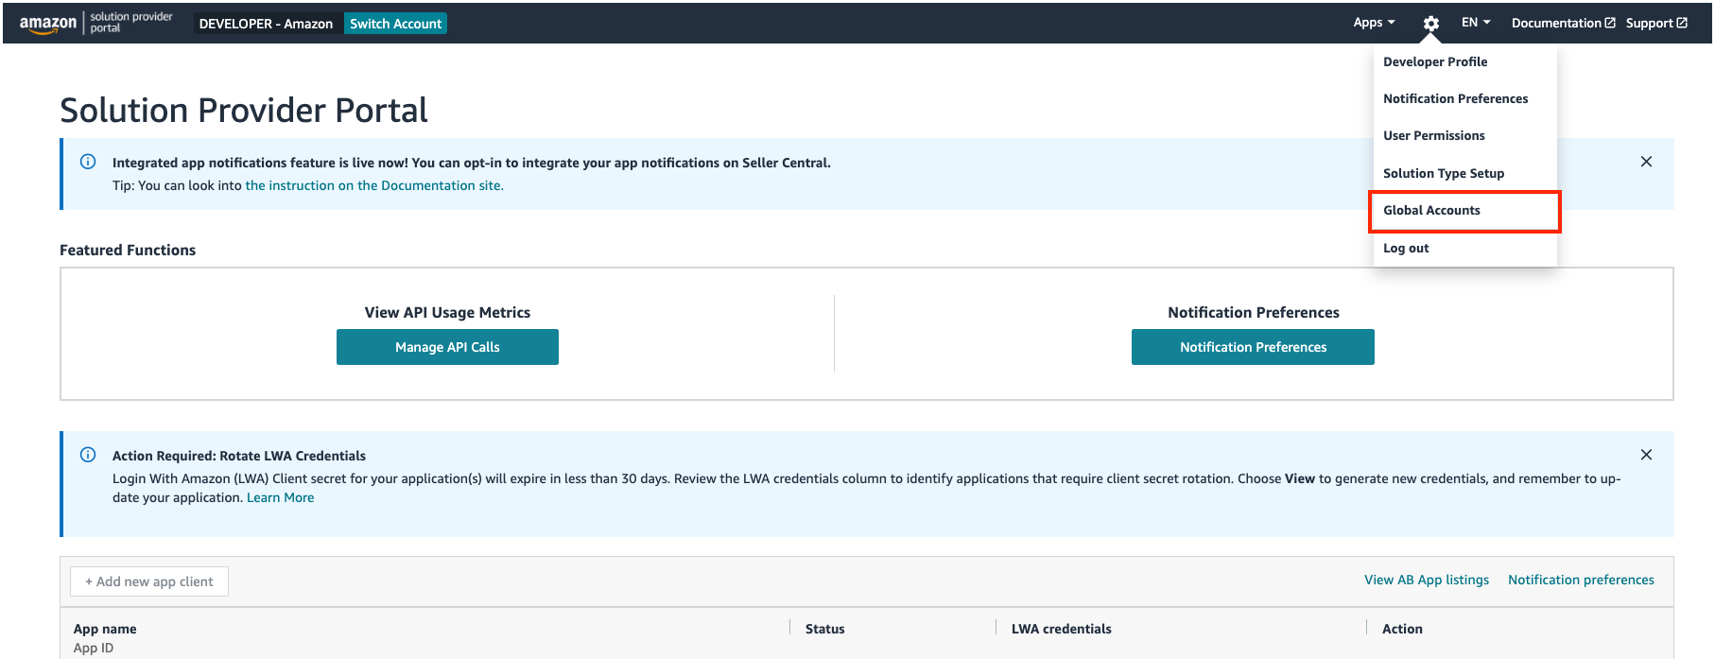Click the App ID column subheader
Screen dimensions: 1715x659
pyautogui.click(x=94, y=648)
